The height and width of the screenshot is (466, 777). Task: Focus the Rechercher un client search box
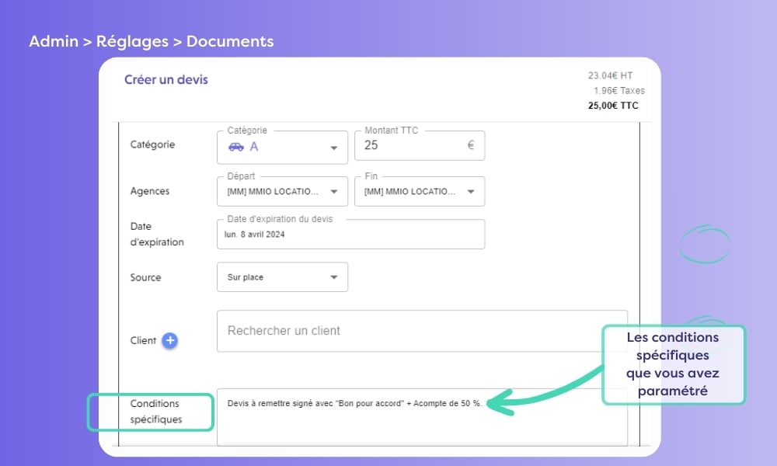pos(420,331)
